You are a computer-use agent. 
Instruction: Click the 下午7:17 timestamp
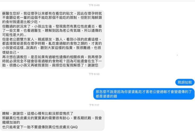(x=94, y=105)
